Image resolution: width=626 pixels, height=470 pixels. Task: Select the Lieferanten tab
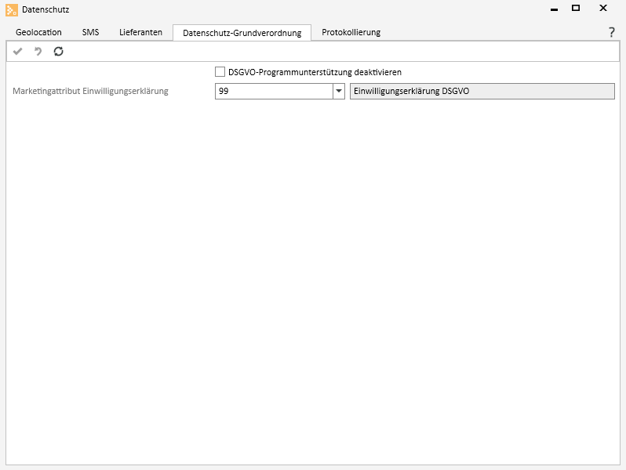pyautogui.click(x=140, y=32)
